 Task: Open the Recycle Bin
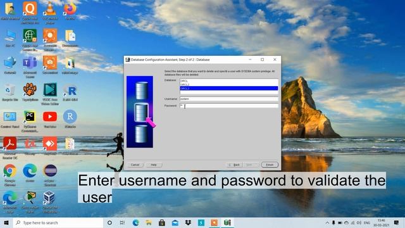coord(10,92)
